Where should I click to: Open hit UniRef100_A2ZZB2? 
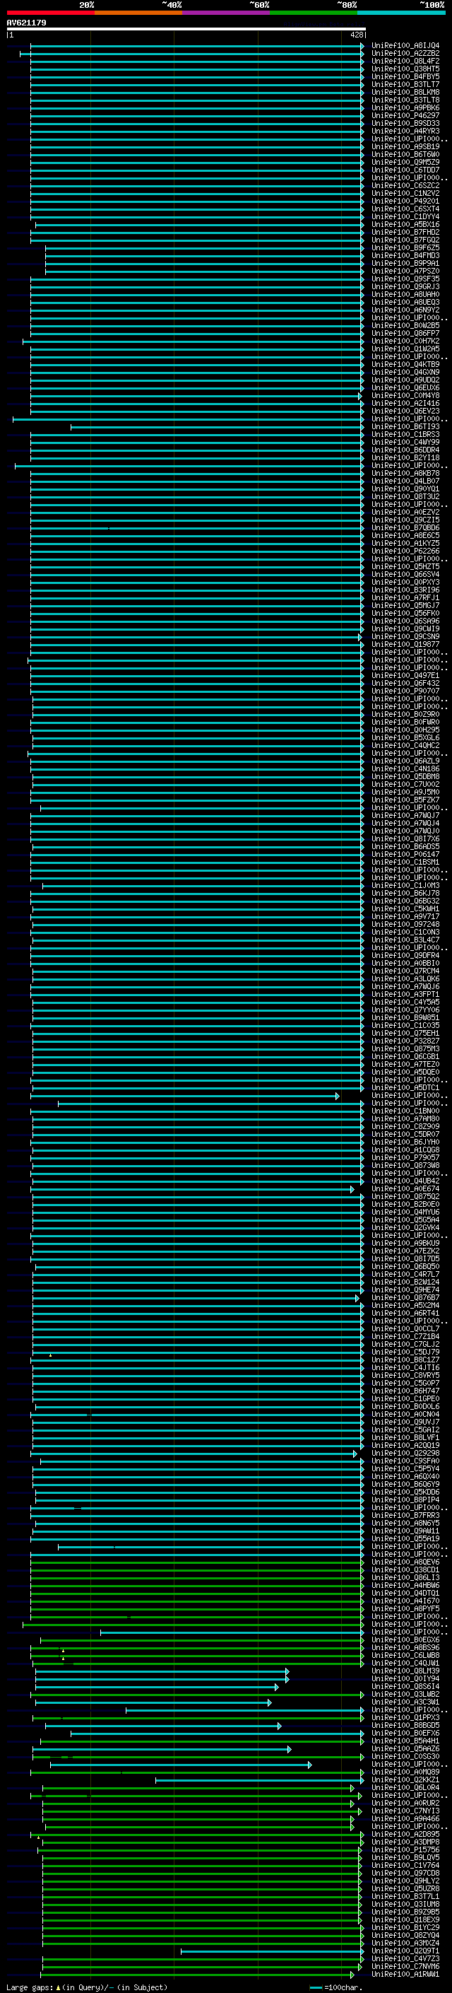click(x=405, y=54)
